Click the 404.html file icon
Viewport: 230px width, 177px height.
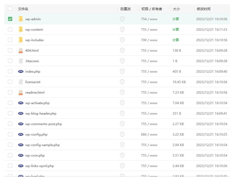click(x=21, y=50)
